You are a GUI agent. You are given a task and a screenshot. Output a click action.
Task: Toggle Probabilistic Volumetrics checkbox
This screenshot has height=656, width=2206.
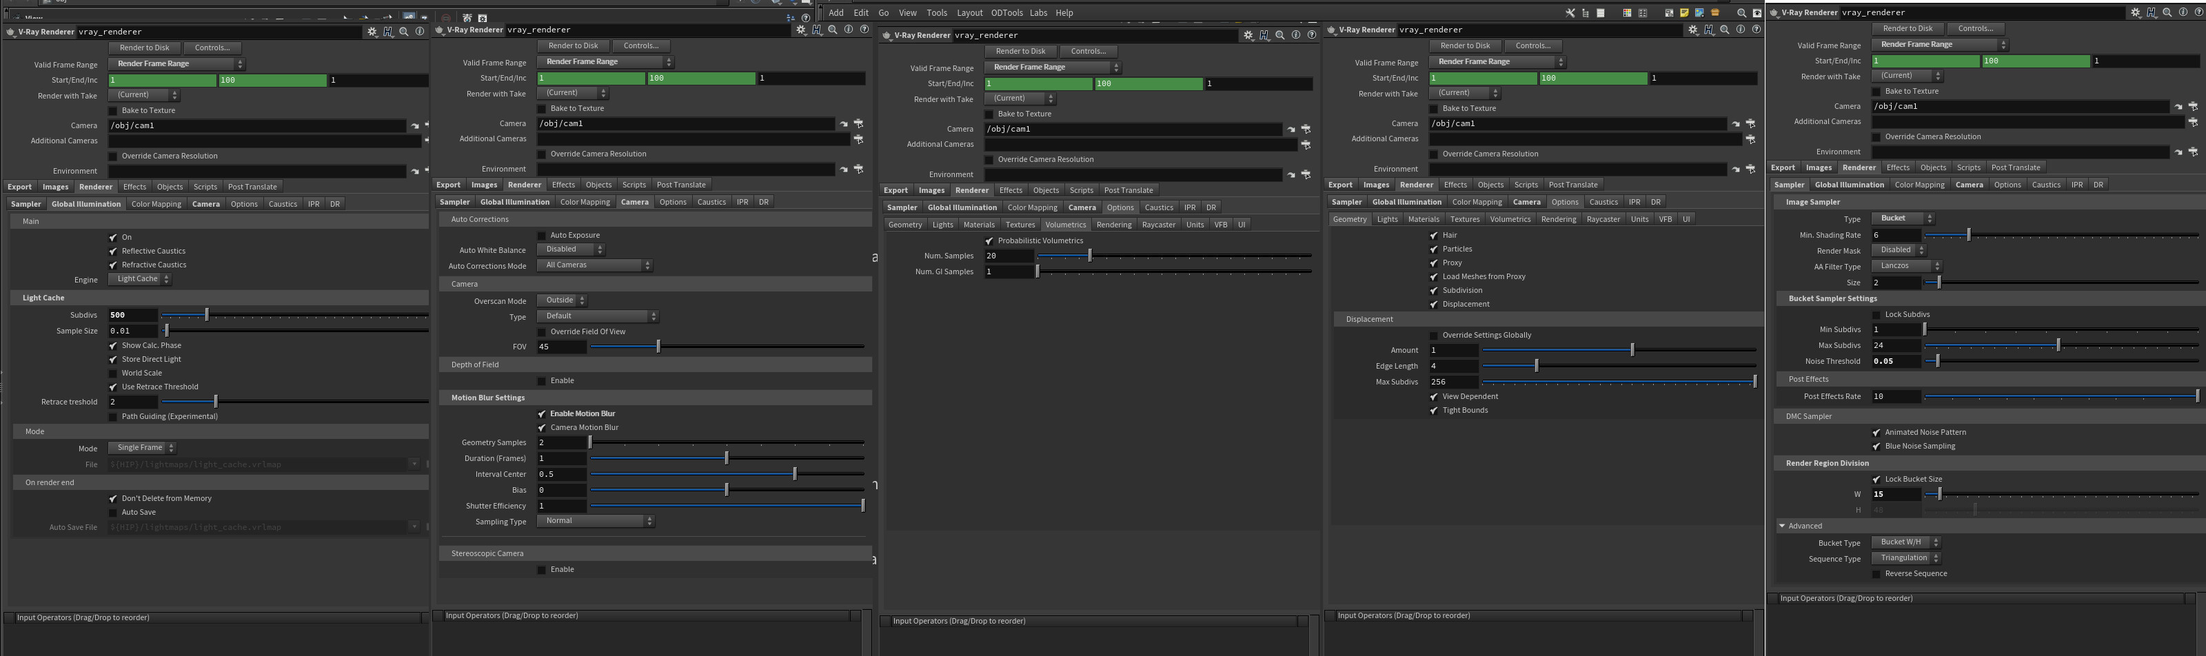click(989, 240)
